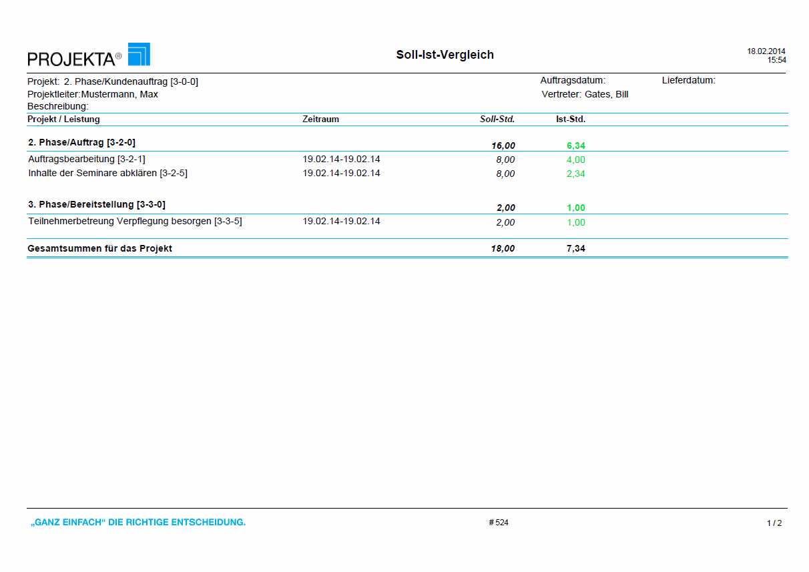Click the Inhalte der Seminare abklären entry

(107, 174)
